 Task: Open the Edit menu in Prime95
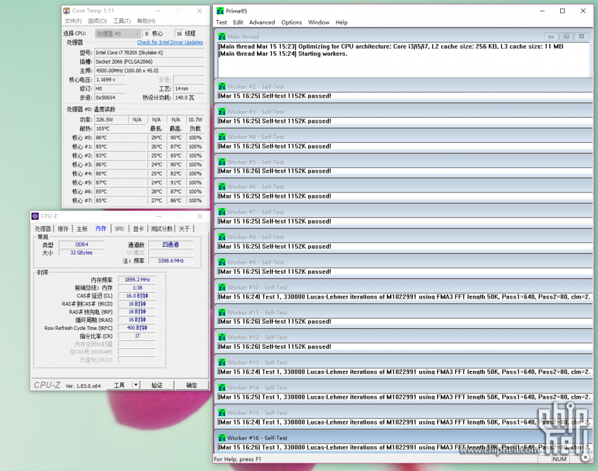pos(238,23)
